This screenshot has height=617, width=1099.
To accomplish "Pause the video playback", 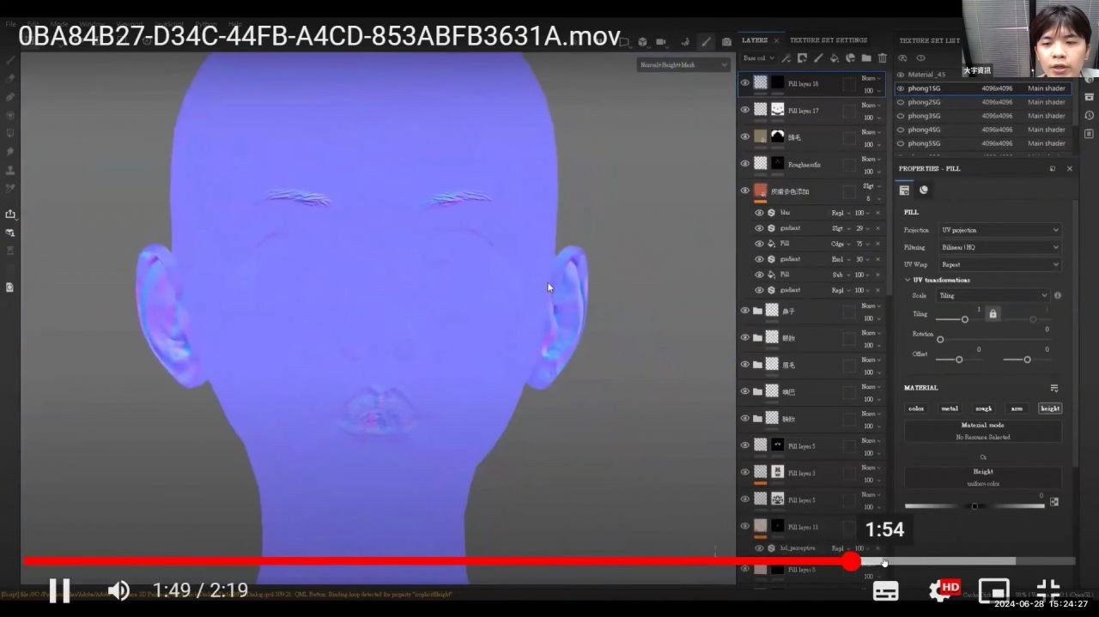I will pyautogui.click(x=59, y=590).
